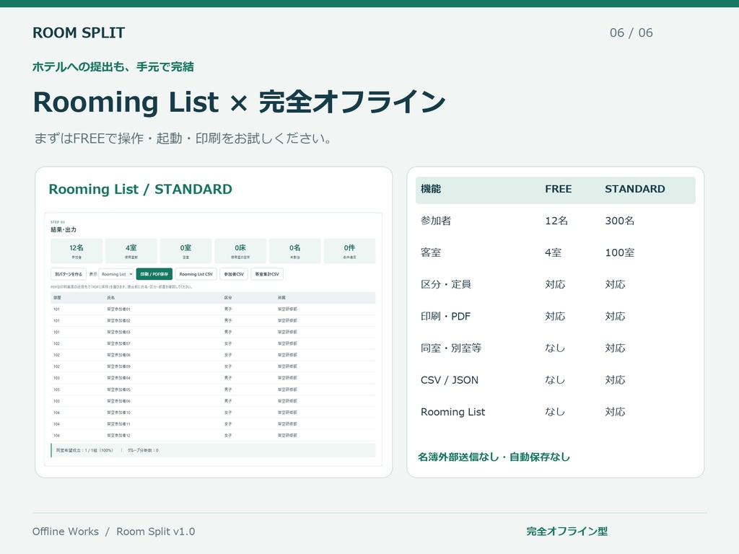Click 100室 in the STANDARD column
Screen dimensions: 739x554
pos(620,252)
